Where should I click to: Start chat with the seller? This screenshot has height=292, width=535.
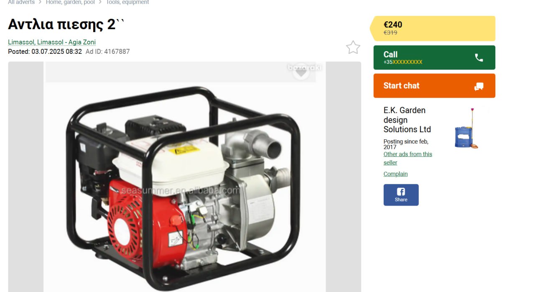434,86
